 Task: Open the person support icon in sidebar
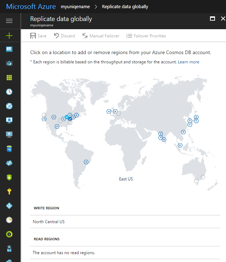(x=9, y=248)
